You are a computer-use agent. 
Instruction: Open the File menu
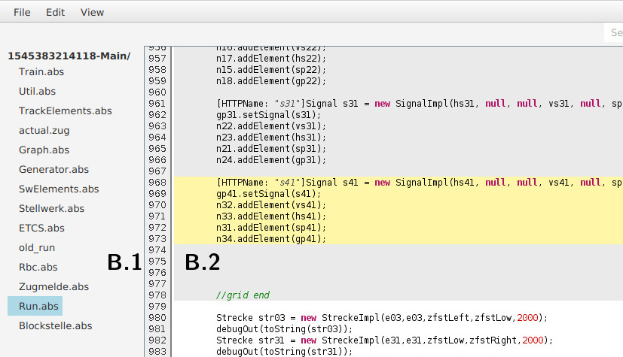click(22, 13)
